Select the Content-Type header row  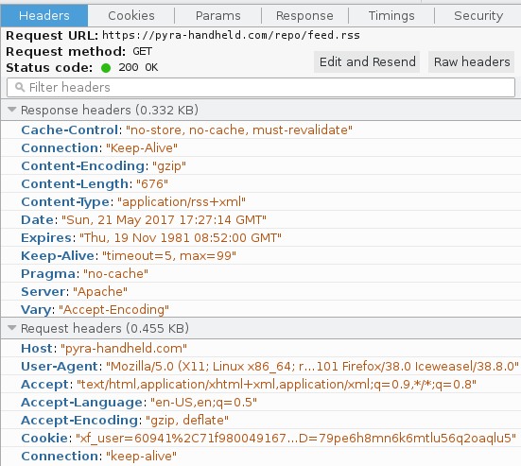[261, 201]
